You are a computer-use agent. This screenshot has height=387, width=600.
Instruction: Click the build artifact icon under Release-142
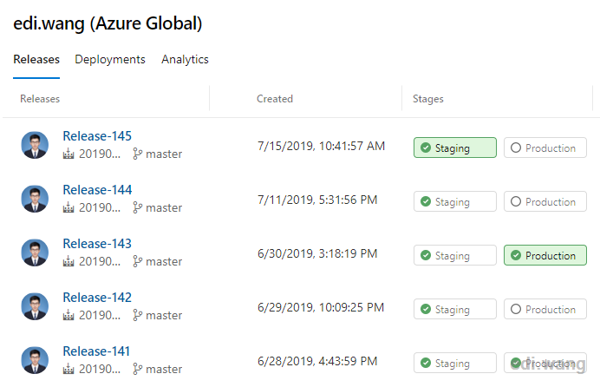click(68, 315)
